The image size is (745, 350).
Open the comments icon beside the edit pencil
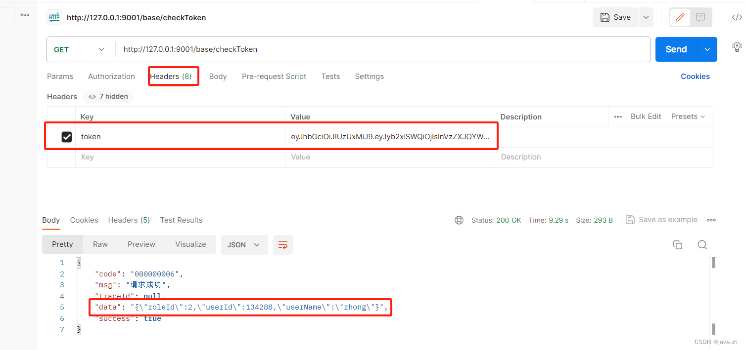(700, 17)
